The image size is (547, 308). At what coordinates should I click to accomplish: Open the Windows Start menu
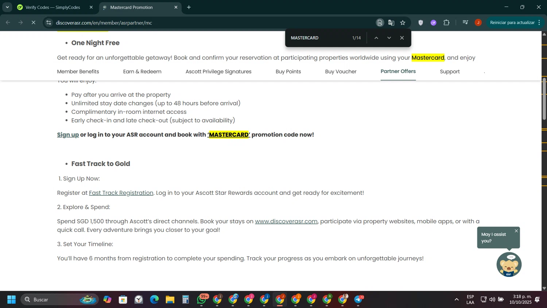click(x=11, y=300)
